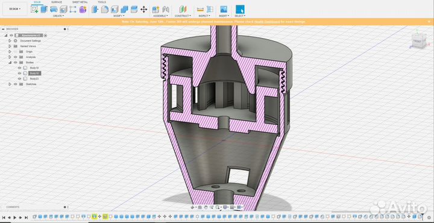Select the Fillet tool
This screenshot has height=223, width=434.
click(105, 10)
